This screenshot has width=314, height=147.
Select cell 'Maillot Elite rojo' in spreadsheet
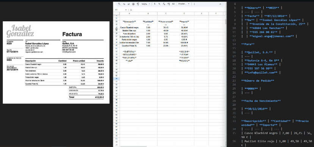click(129, 31)
